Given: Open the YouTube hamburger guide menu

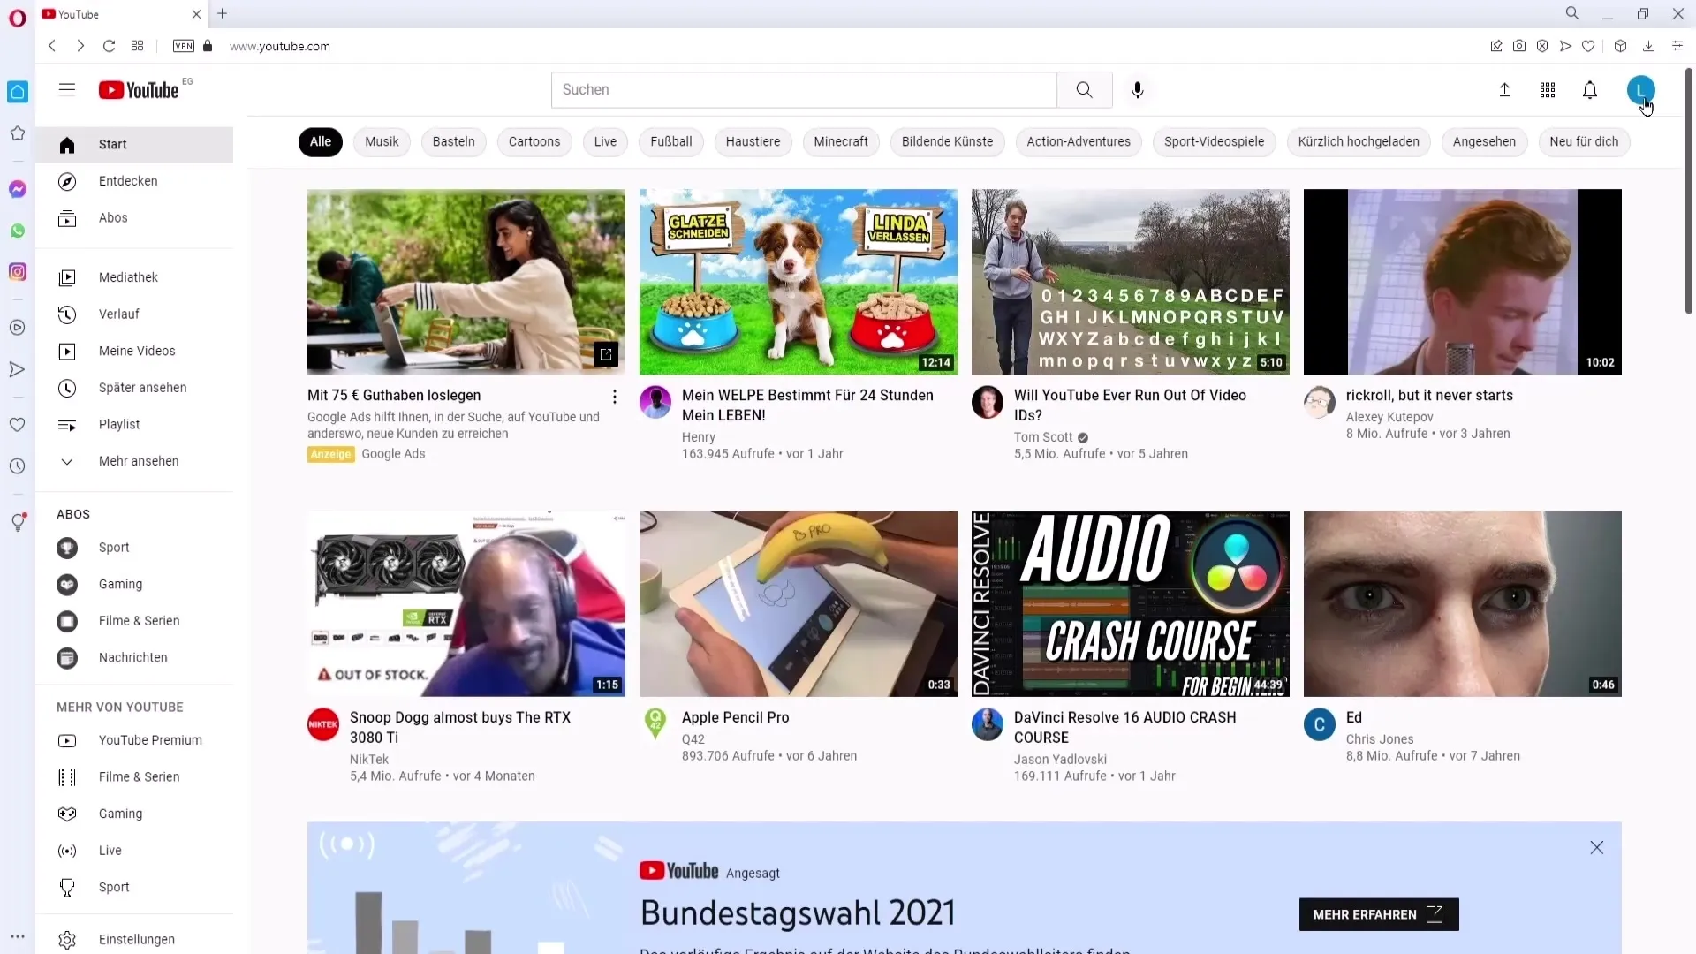Looking at the screenshot, I should pos(67,89).
